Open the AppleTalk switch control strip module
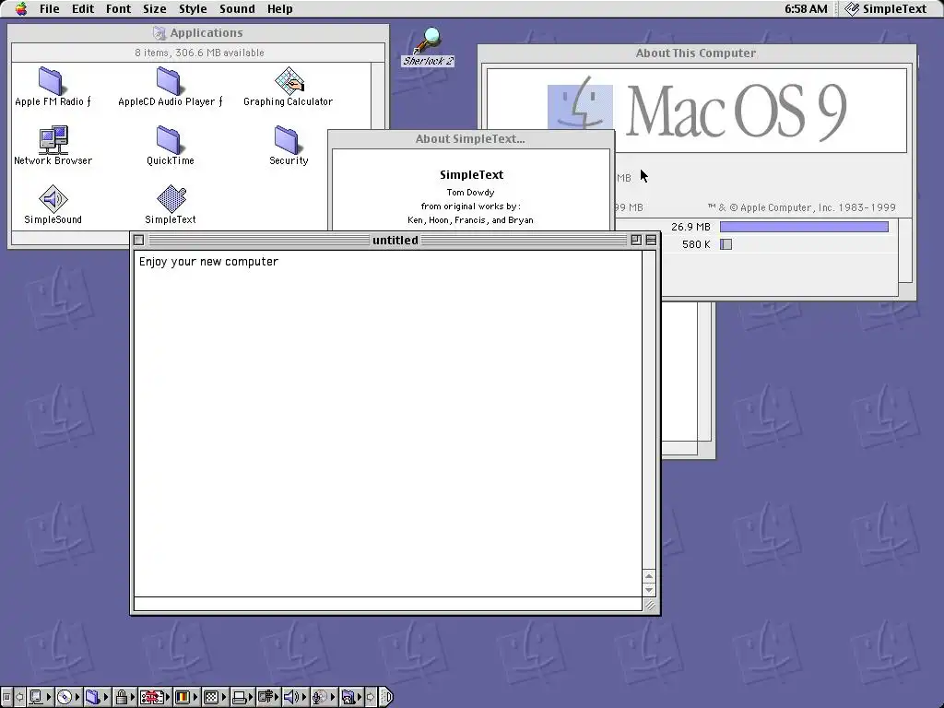The width and height of the screenshot is (944, 708). [x=40, y=697]
